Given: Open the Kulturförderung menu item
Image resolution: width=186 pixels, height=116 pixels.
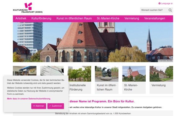Looking at the screenshot, I should point(41,19).
